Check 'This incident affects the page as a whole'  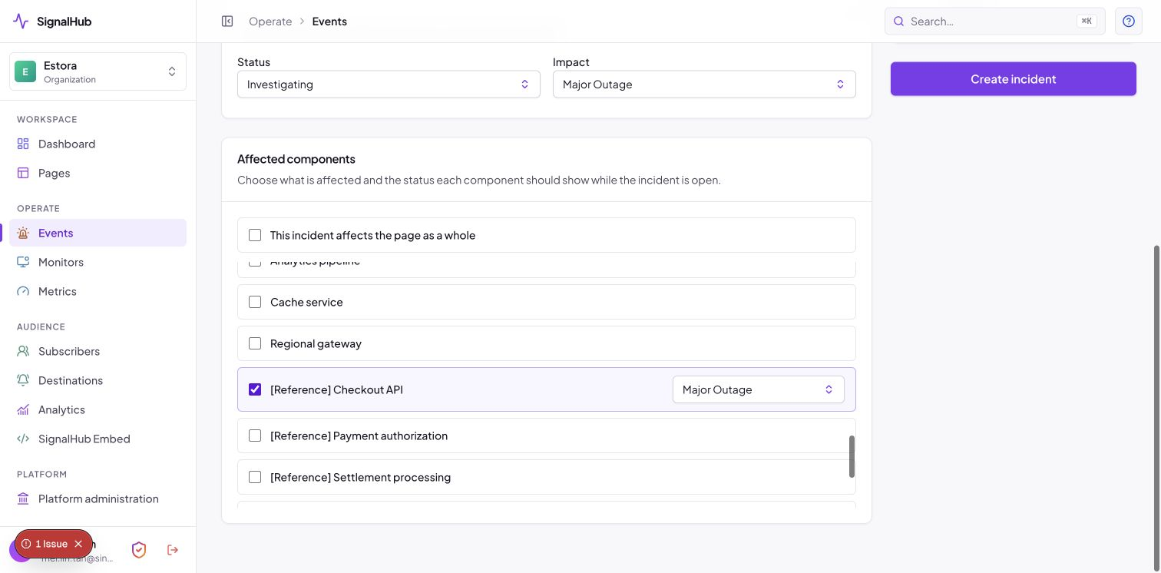pos(255,235)
